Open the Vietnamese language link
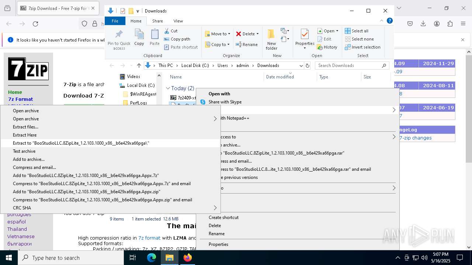 click(21, 237)
